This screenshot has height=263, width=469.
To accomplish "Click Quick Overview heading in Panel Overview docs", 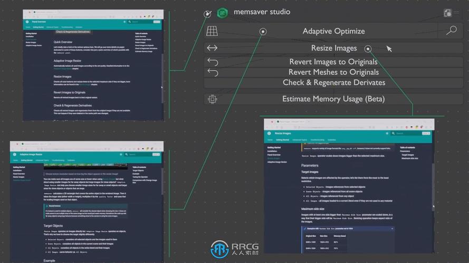I will (x=63, y=42).
